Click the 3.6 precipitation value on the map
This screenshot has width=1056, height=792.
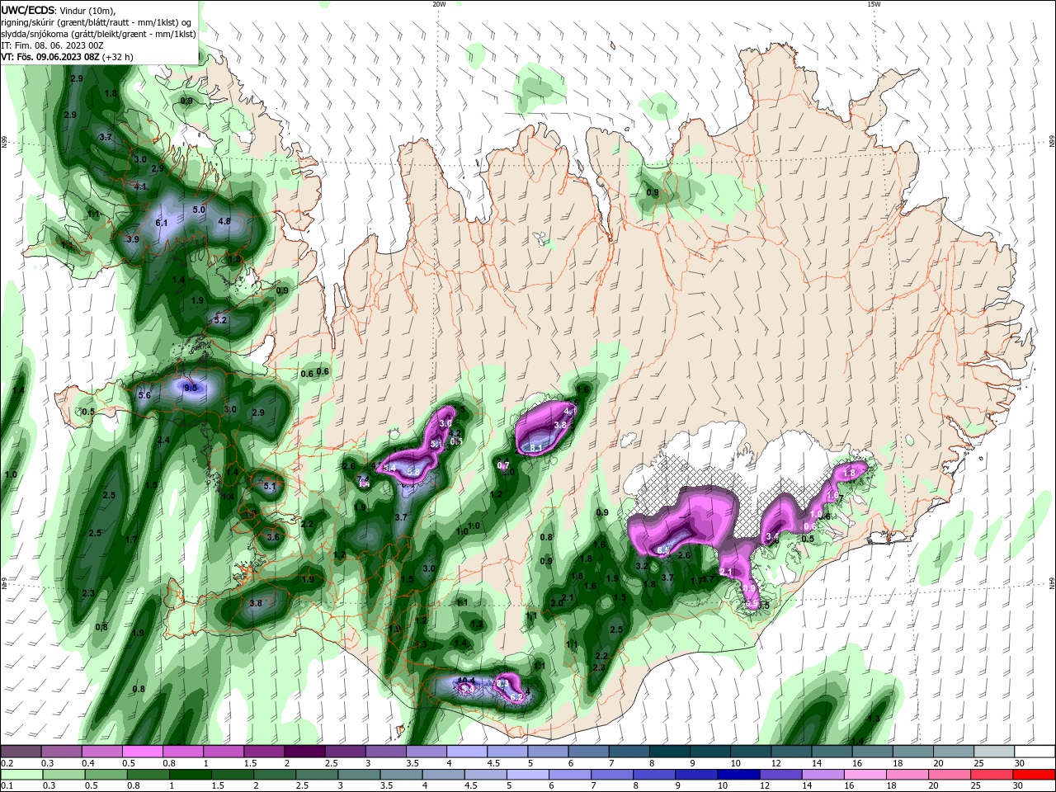[274, 537]
